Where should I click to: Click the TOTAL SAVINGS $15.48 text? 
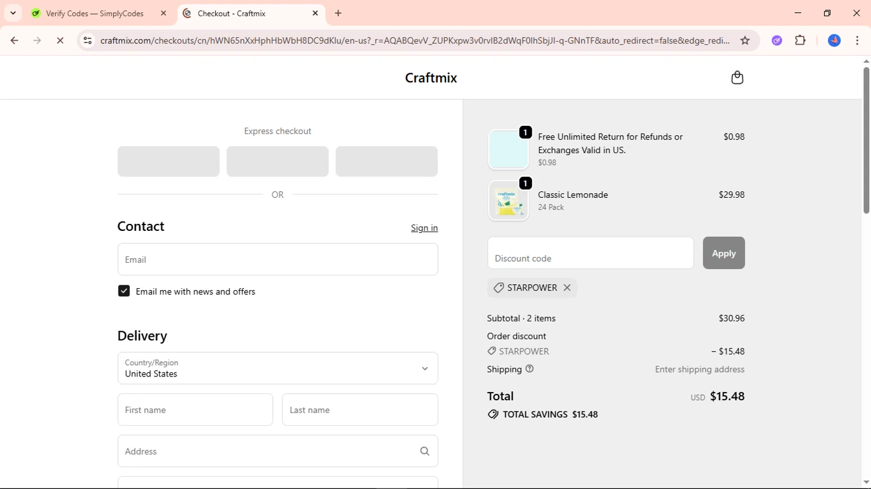550,415
